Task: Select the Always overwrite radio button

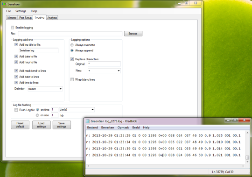Action: click(x=72, y=45)
